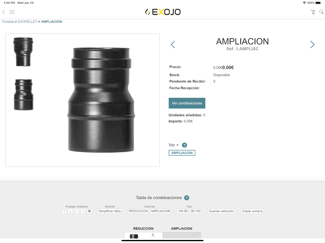Go to previous product with left chevron
325x243 pixels.
click(x=173, y=44)
